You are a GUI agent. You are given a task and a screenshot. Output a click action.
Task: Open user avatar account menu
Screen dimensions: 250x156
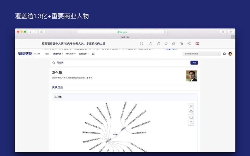click(x=230, y=54)
